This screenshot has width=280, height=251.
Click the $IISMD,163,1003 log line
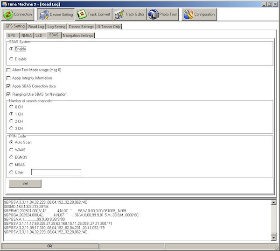[26, 207]
